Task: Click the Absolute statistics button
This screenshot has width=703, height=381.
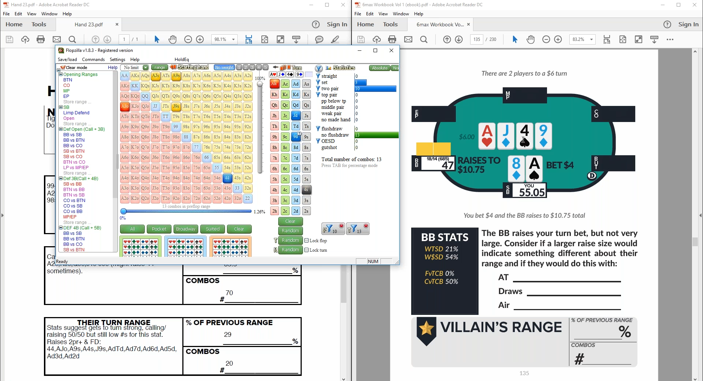Action: pyautogui.click(x=380, y=68)
